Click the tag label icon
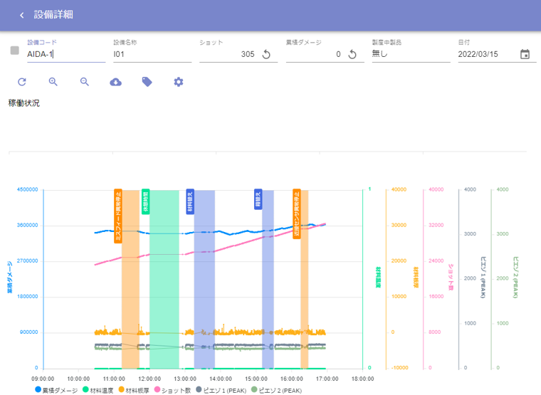Image resolution: width=541 pixels, height=395 pixels. pyautogui.click(x=147, y=82)
